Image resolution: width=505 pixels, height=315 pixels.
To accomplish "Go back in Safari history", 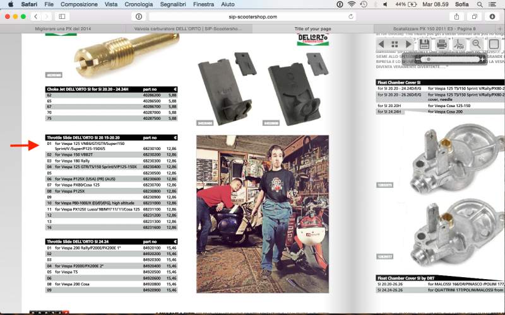I will coord(36,16).
